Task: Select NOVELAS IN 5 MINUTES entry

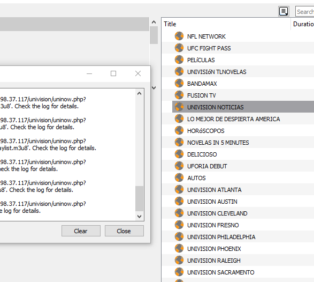Action: click(x=218, y=143)
